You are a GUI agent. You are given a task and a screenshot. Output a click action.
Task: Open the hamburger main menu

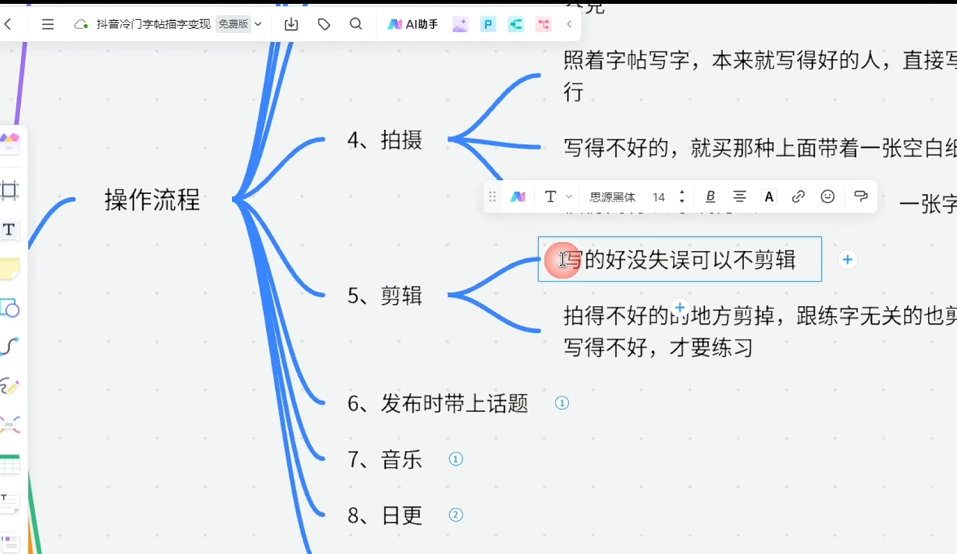point(48,25)
